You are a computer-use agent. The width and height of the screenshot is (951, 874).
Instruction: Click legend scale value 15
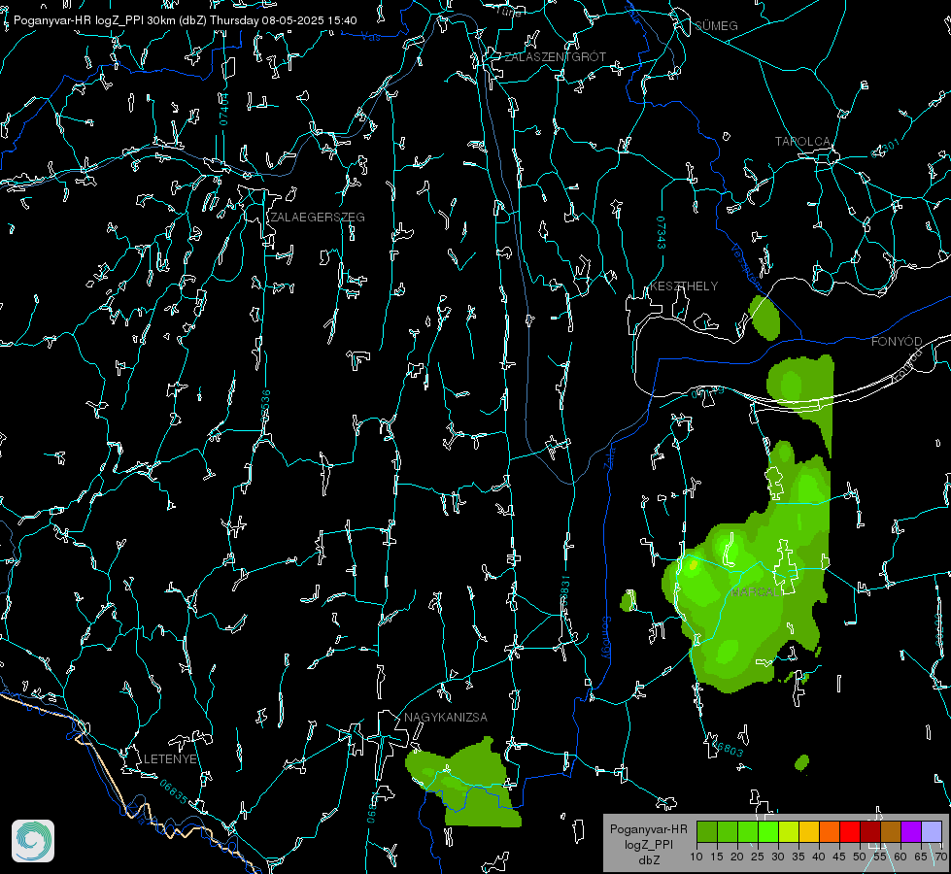click(717, 857)
